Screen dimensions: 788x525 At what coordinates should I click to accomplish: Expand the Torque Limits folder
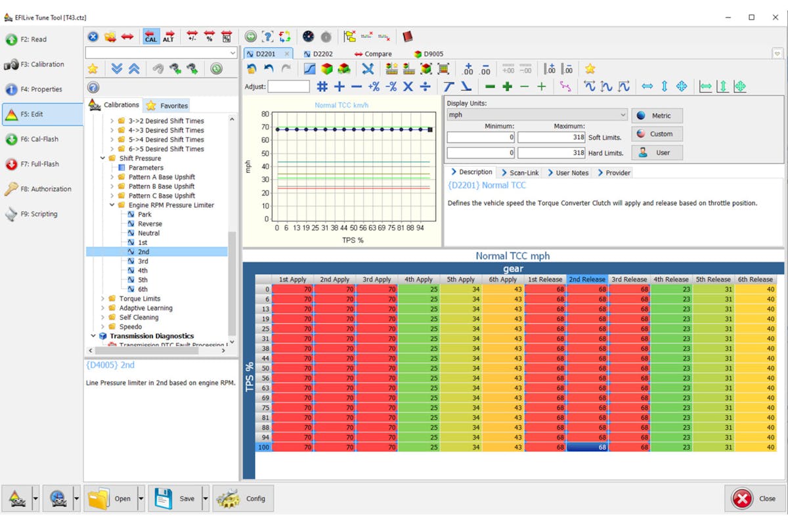tap(103, 299)
